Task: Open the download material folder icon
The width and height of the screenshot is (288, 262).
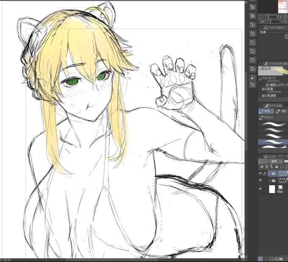Action: (253, 85)
